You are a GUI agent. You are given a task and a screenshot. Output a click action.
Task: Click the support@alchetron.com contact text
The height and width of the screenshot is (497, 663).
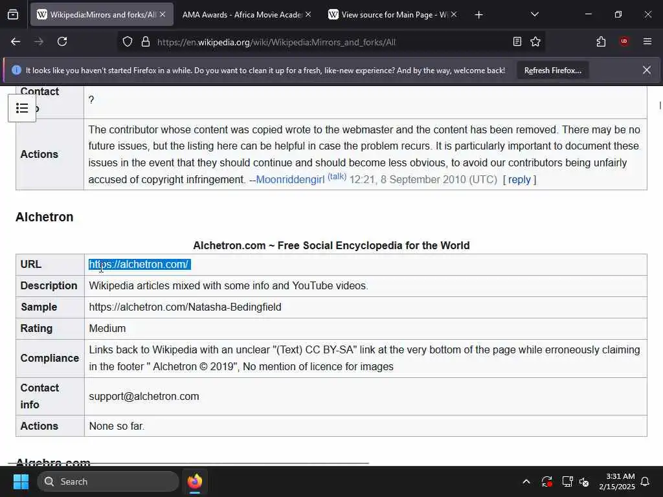[x=144, y=397]
